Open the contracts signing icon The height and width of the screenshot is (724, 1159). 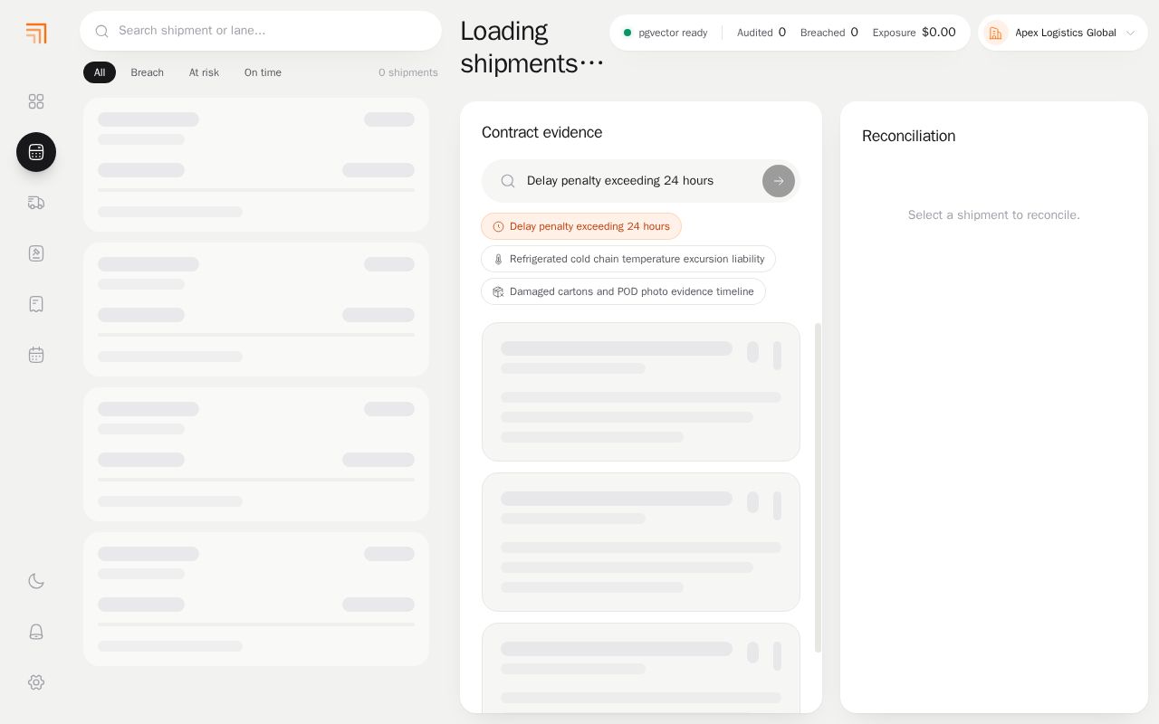[x=36, y=253]
